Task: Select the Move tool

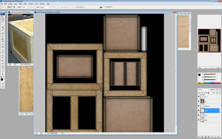Action: tap(3, 17)
